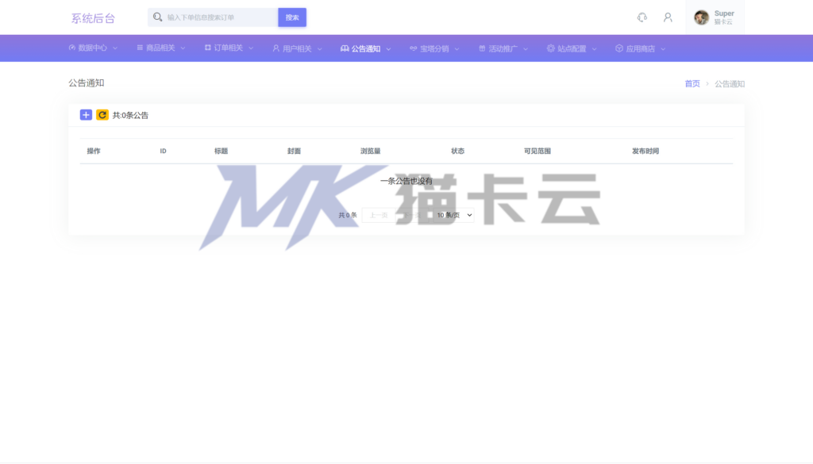
Task: Open the 商品相关 menu
Action: [160, 48]
